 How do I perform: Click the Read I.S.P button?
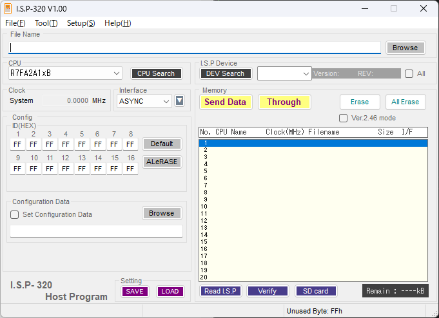(220, 291)
